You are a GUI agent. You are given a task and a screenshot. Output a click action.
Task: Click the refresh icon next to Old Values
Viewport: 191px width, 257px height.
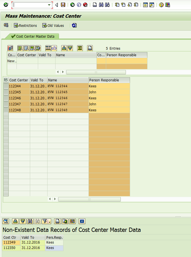coord(74,25)
